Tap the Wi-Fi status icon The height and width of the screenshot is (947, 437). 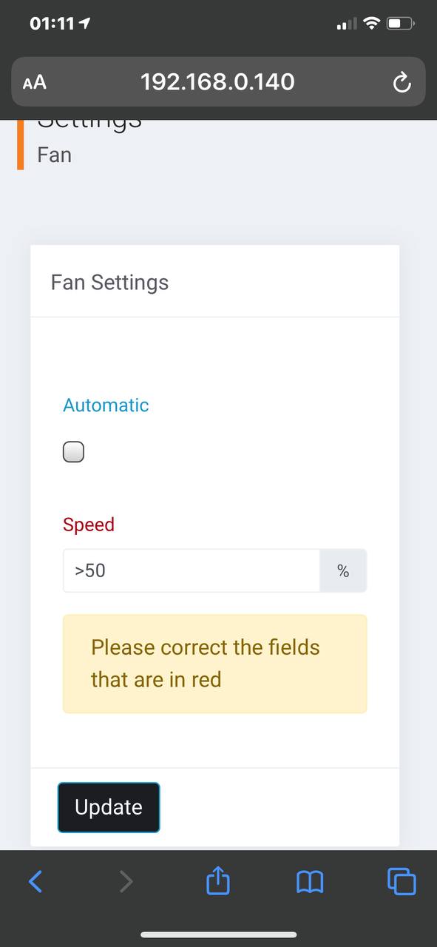(x=372, y=24)
